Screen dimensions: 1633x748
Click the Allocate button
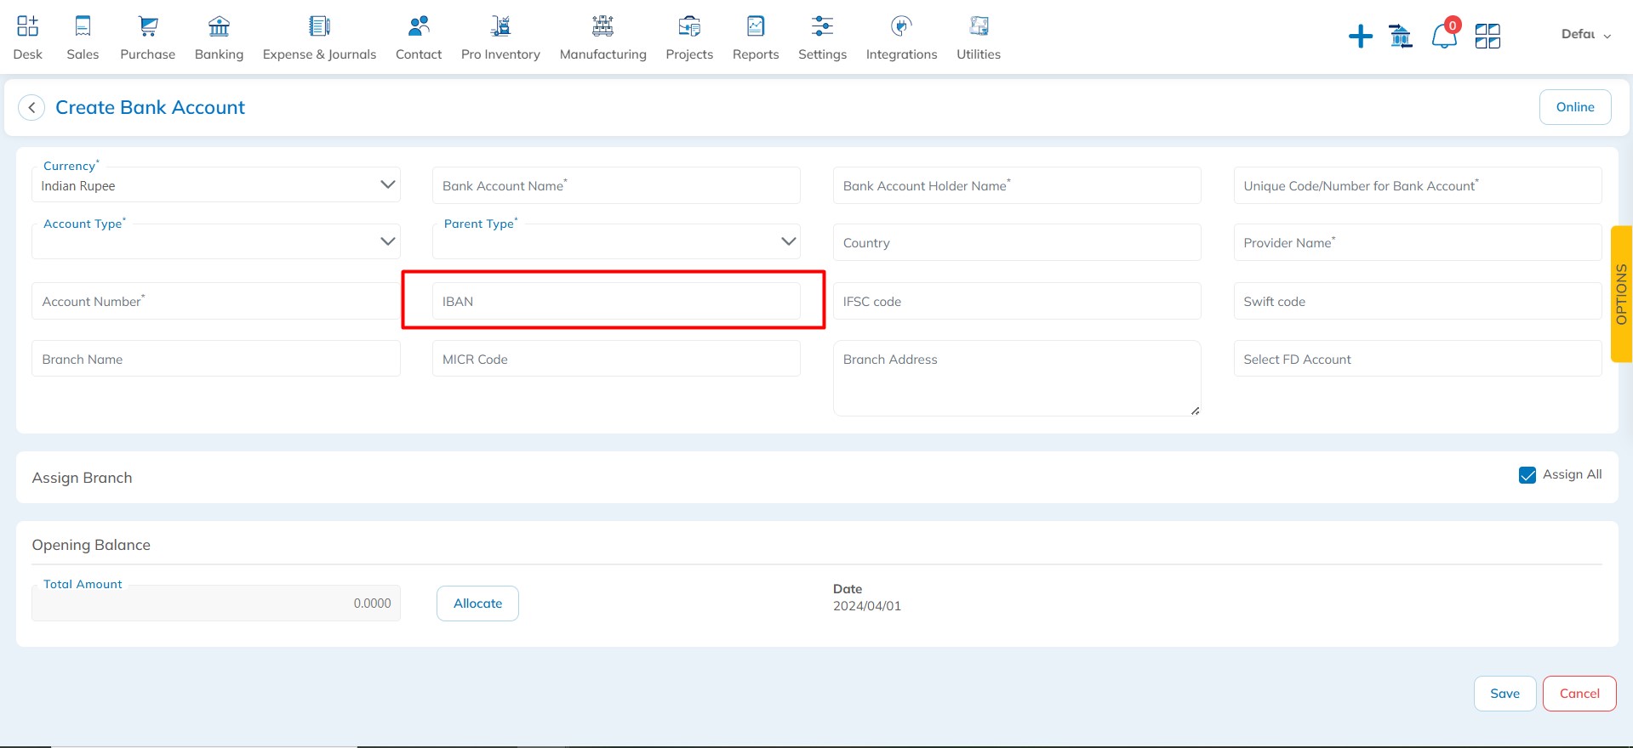[477, 603]
